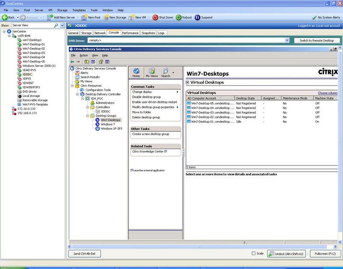
Task: Click the Back arrow icon
Action: pos(5,17)
